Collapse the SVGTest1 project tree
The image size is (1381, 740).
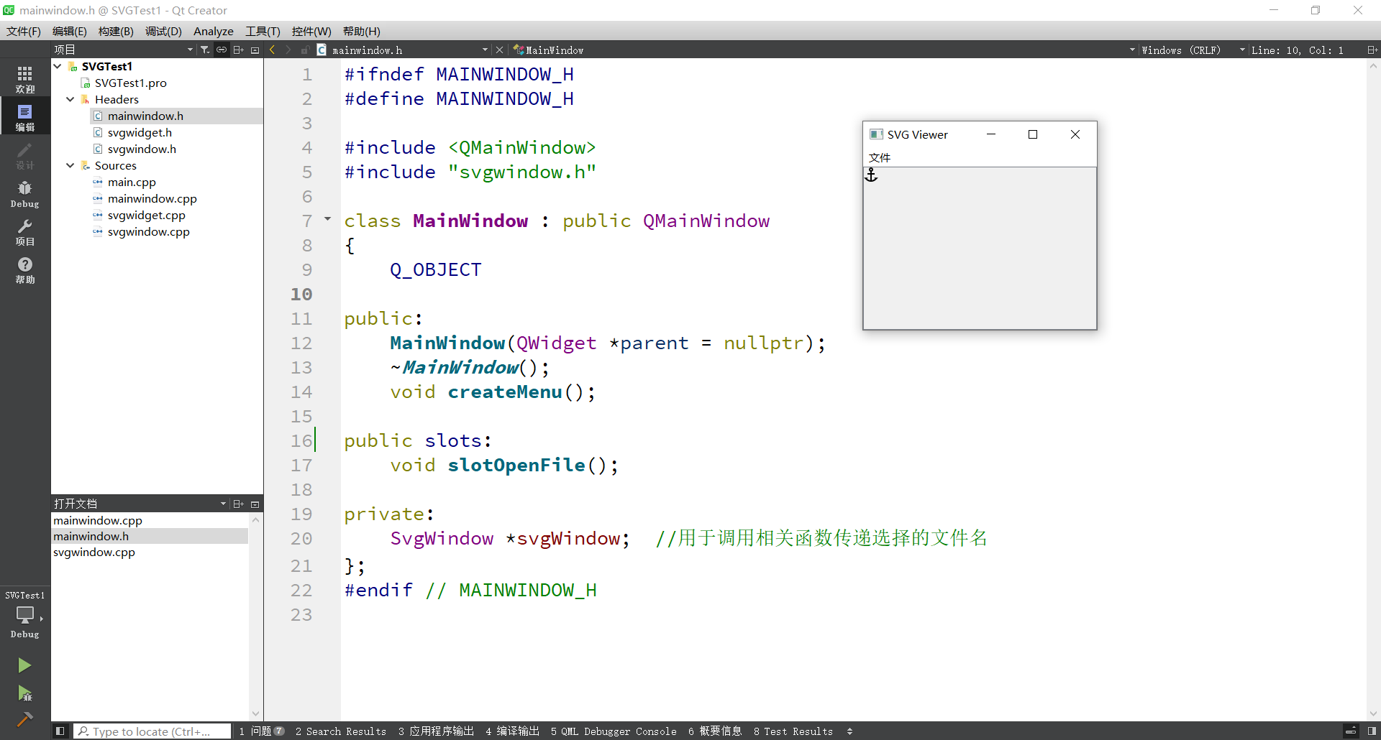pyautogui.click(x=58, y=66)
